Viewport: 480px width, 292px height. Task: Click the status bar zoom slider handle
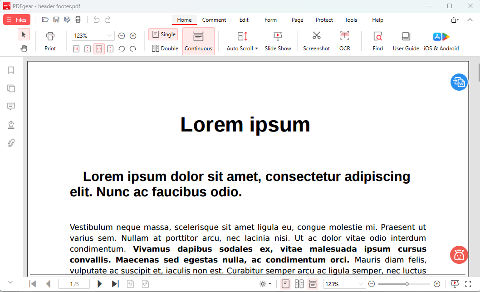click(x=407, y=284)
